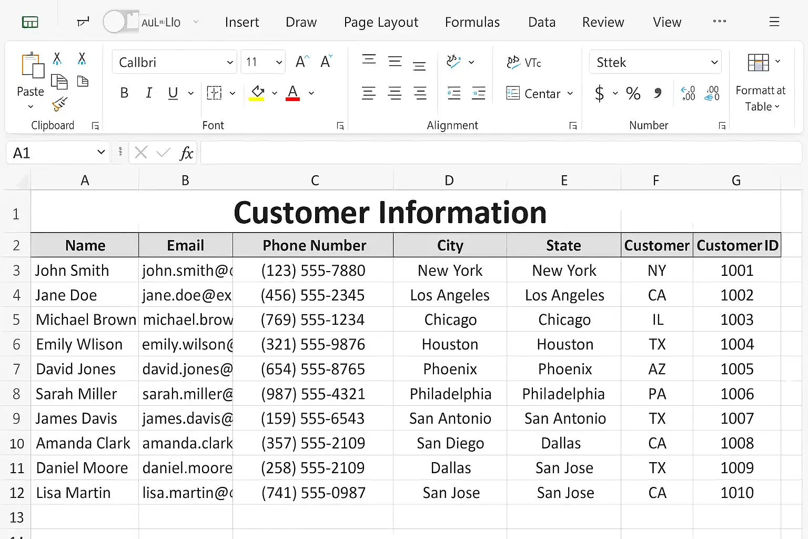The height and width of the screenshot is (539, 808).
Task: Click the Paste button
Action: pyautogui.click(x=31, y=68)
